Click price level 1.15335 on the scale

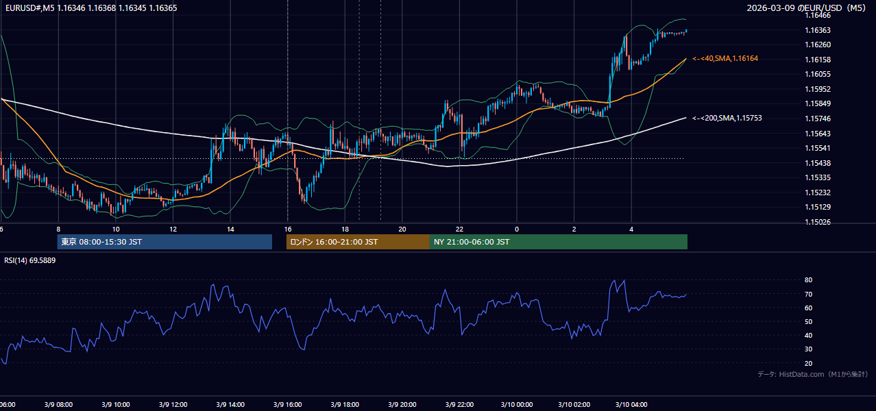click(x=818, y=177)
